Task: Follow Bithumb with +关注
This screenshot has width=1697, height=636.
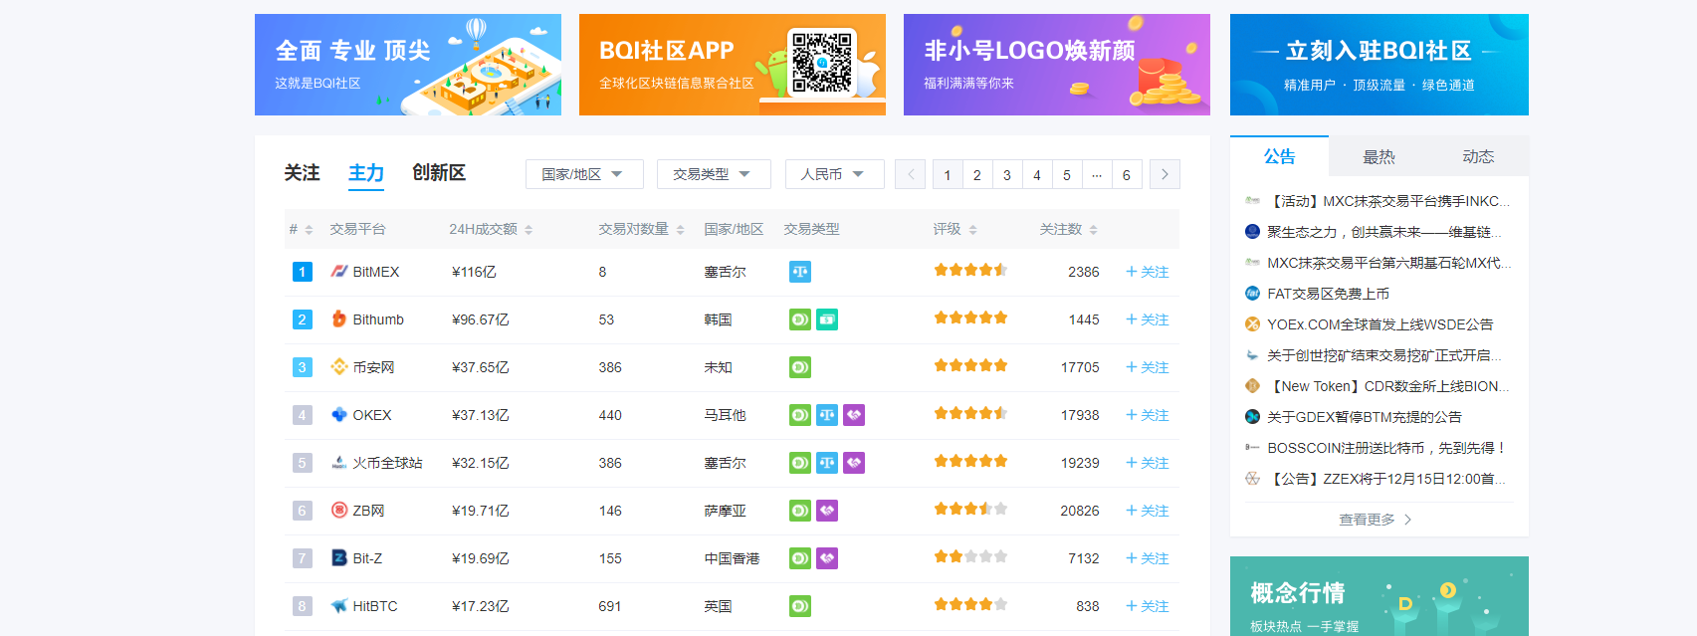Action: 1147,319
